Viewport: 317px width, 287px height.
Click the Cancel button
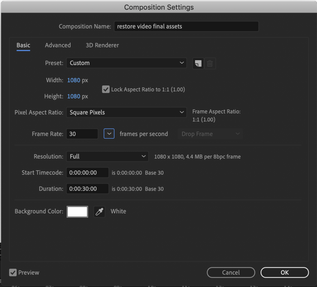[x=231, y=272]
